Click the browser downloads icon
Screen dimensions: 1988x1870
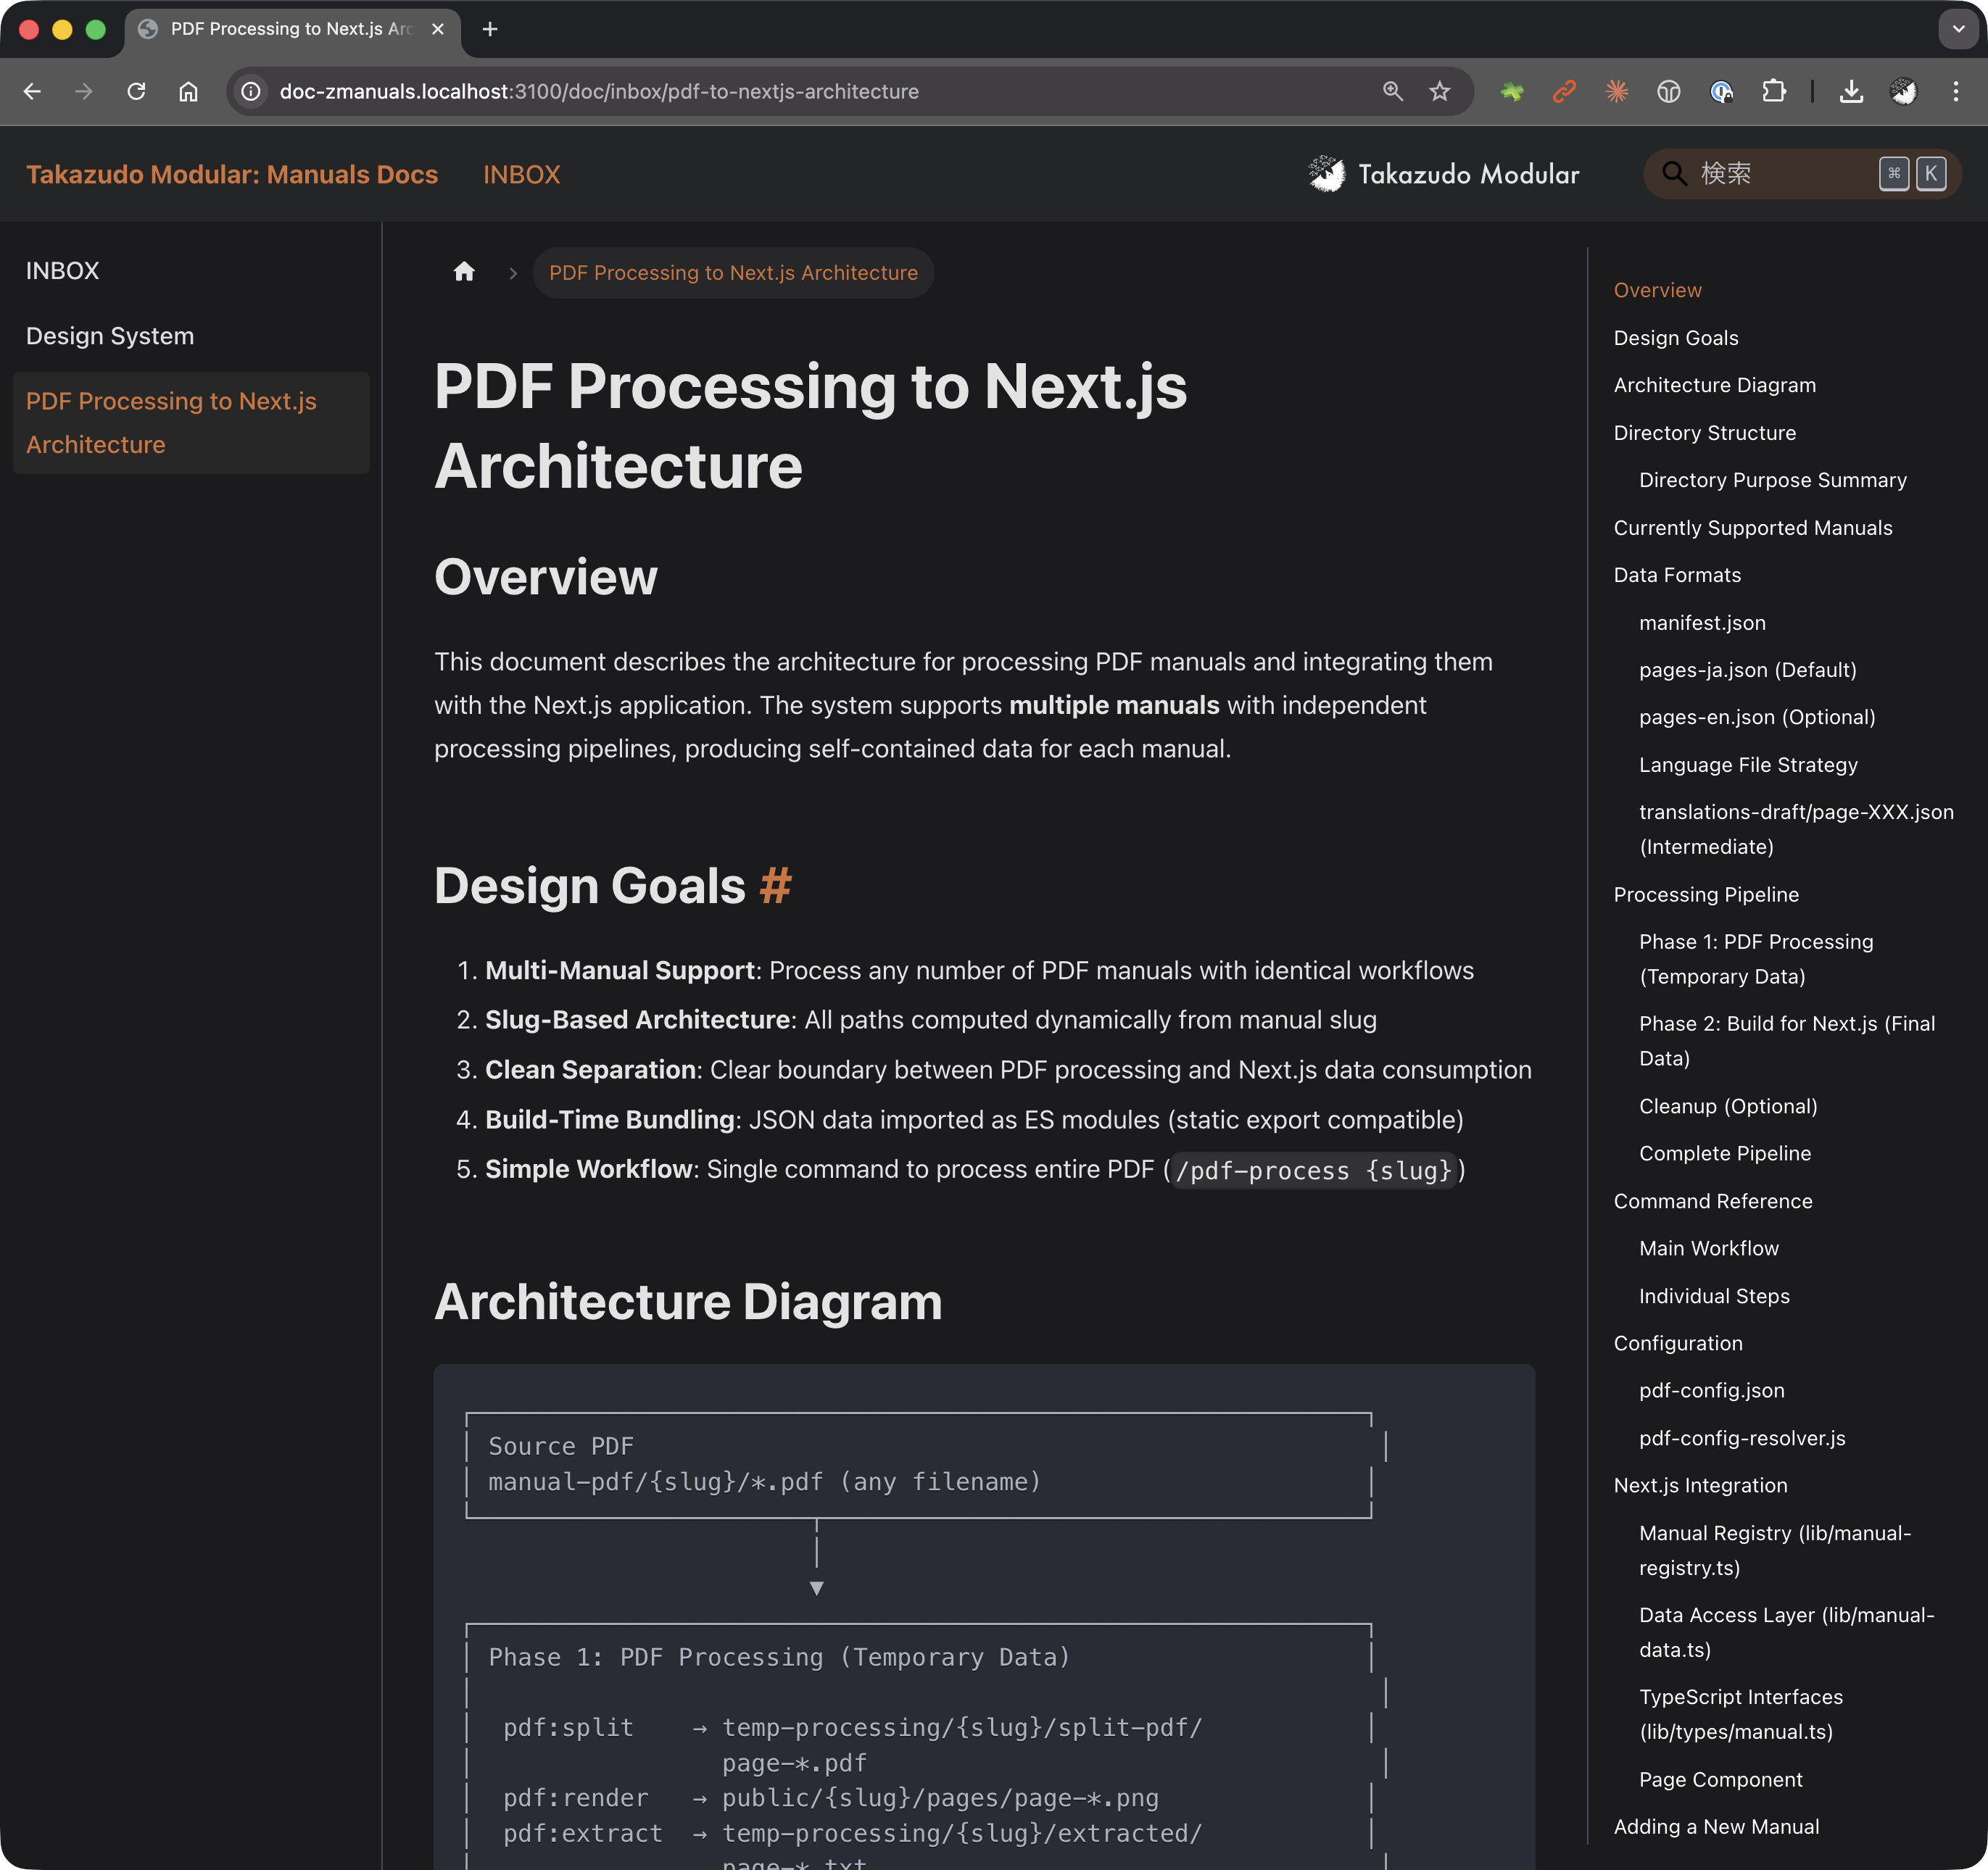(1851, 92)
